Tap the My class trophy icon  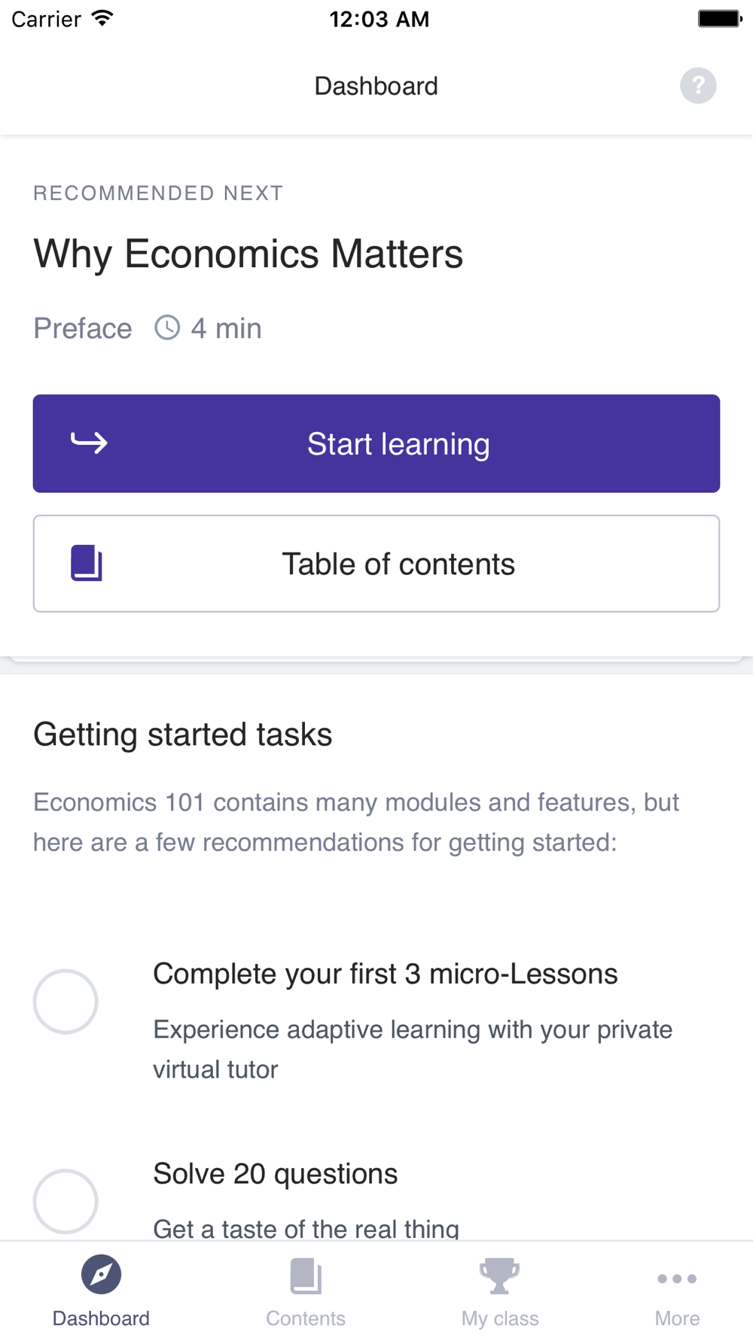click(499, 1276)
